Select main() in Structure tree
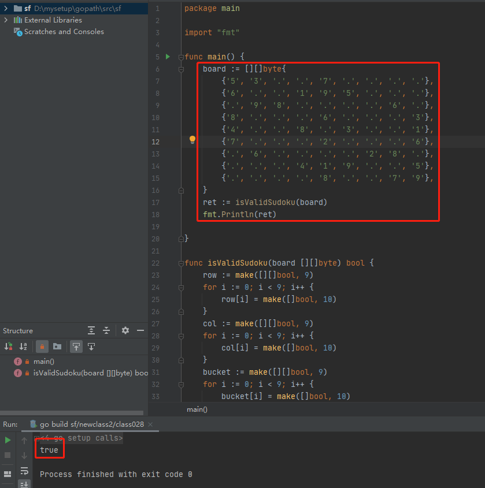 pos(43,362)
